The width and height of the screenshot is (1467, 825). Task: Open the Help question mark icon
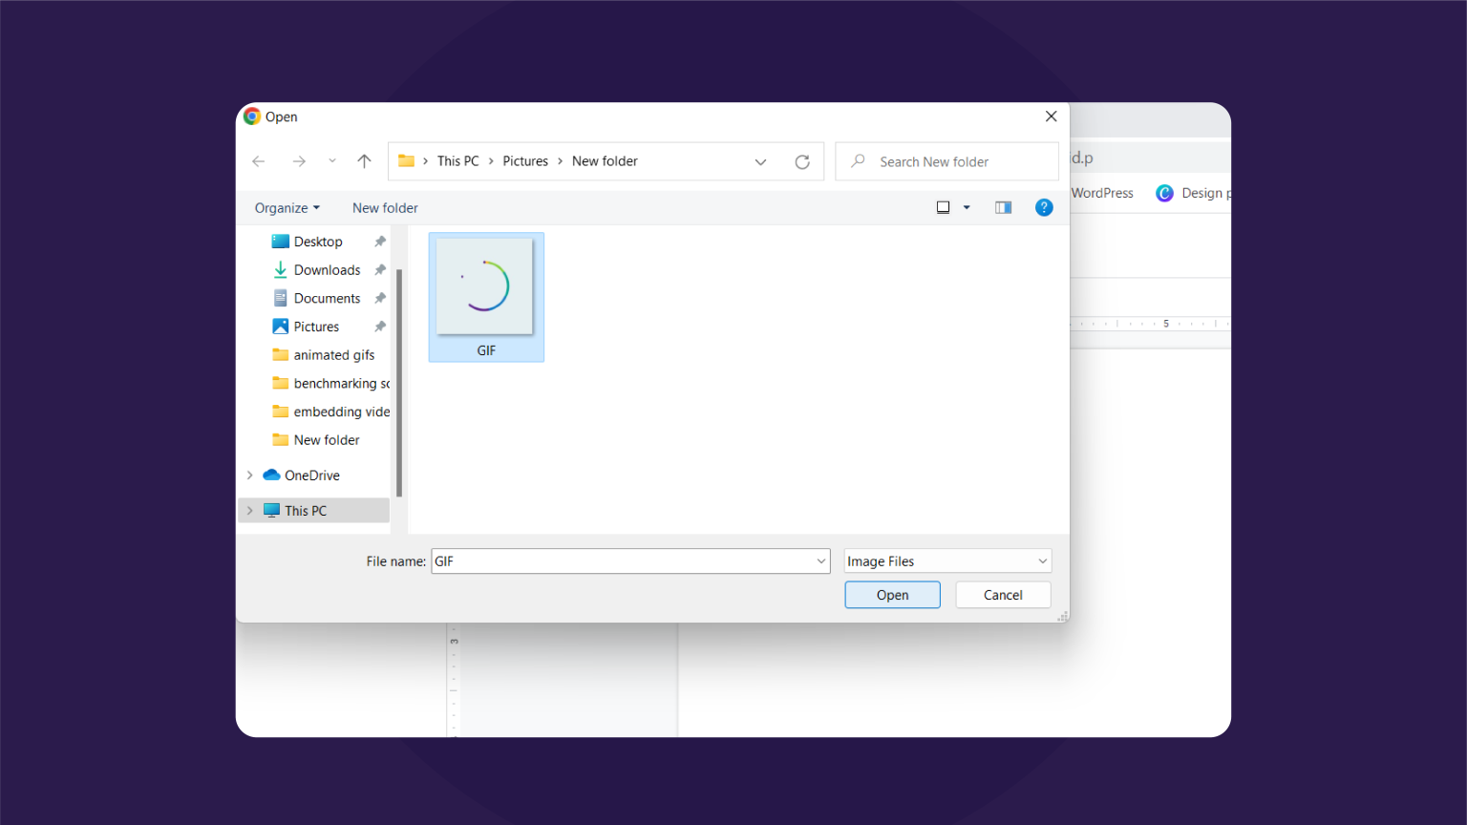point(1044,207)
